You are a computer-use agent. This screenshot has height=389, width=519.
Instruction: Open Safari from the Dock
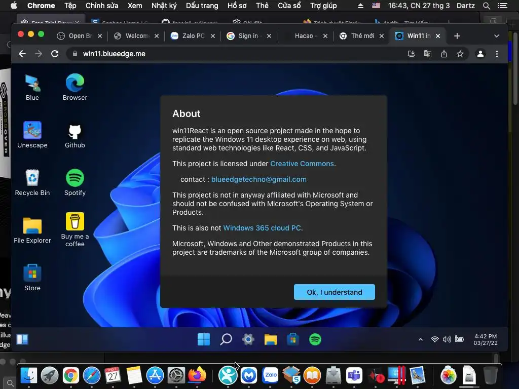coord(92,376)
